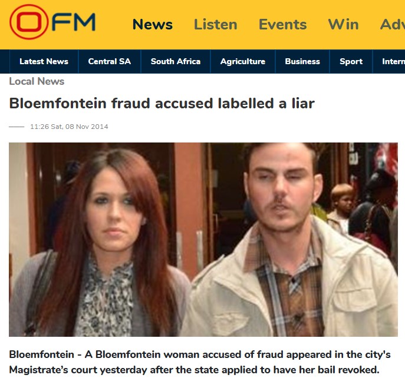Click the Bloemfontein fraud accused headline
The height and width of the screenshot is (378, 405).
pos(162,103)
